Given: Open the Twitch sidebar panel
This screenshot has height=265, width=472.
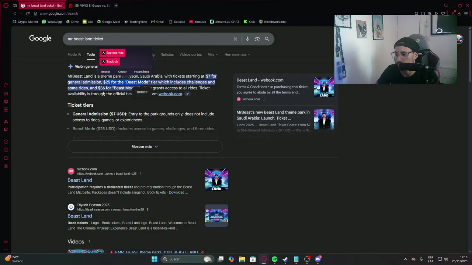Looking at the screenshot, I should (x=6, y=130).
